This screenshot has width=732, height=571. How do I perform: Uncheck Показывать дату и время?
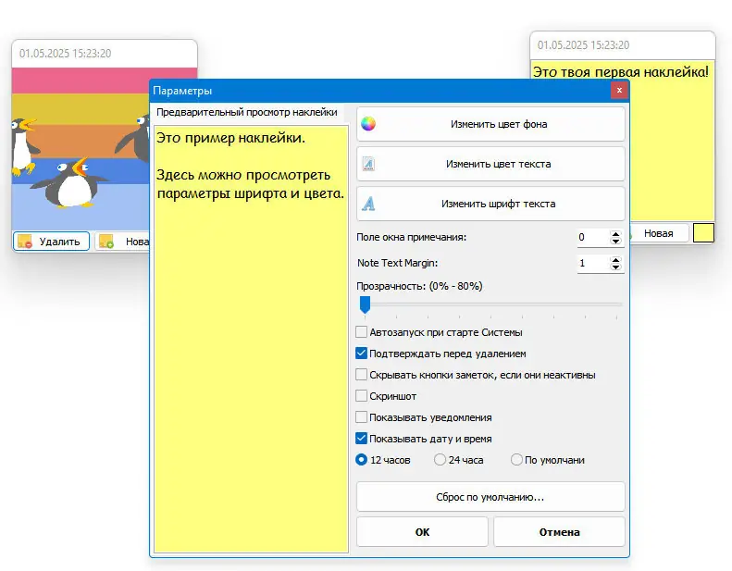(361, 439)
